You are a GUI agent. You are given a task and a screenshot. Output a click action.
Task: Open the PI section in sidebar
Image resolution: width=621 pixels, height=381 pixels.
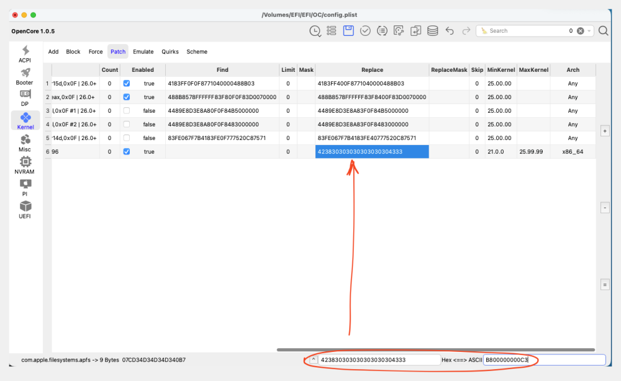click(x=25, y=188)
